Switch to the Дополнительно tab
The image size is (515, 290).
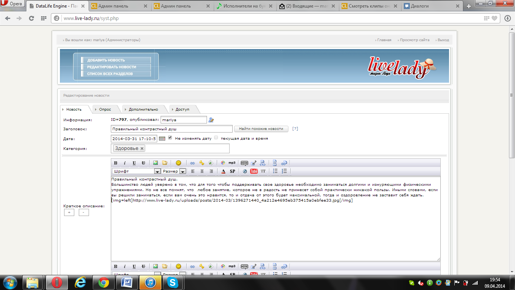143,110
